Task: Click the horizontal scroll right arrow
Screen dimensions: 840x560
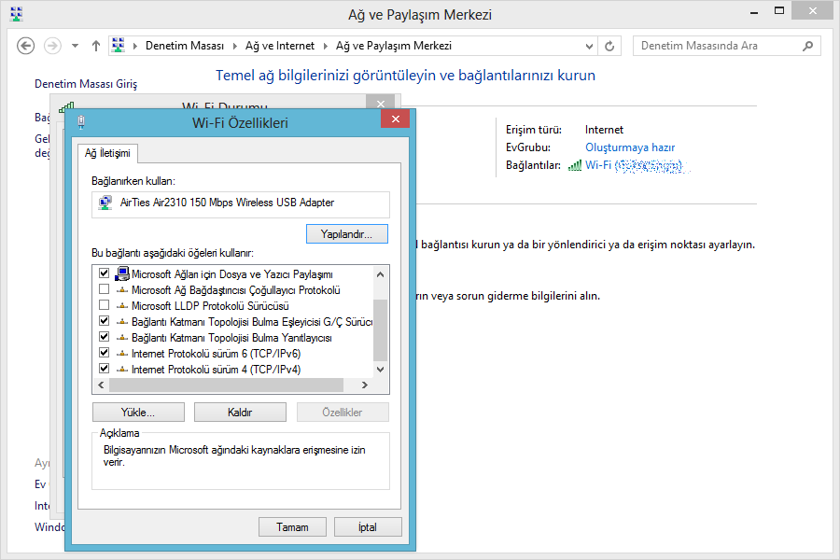Action: [x=365, y=385]
